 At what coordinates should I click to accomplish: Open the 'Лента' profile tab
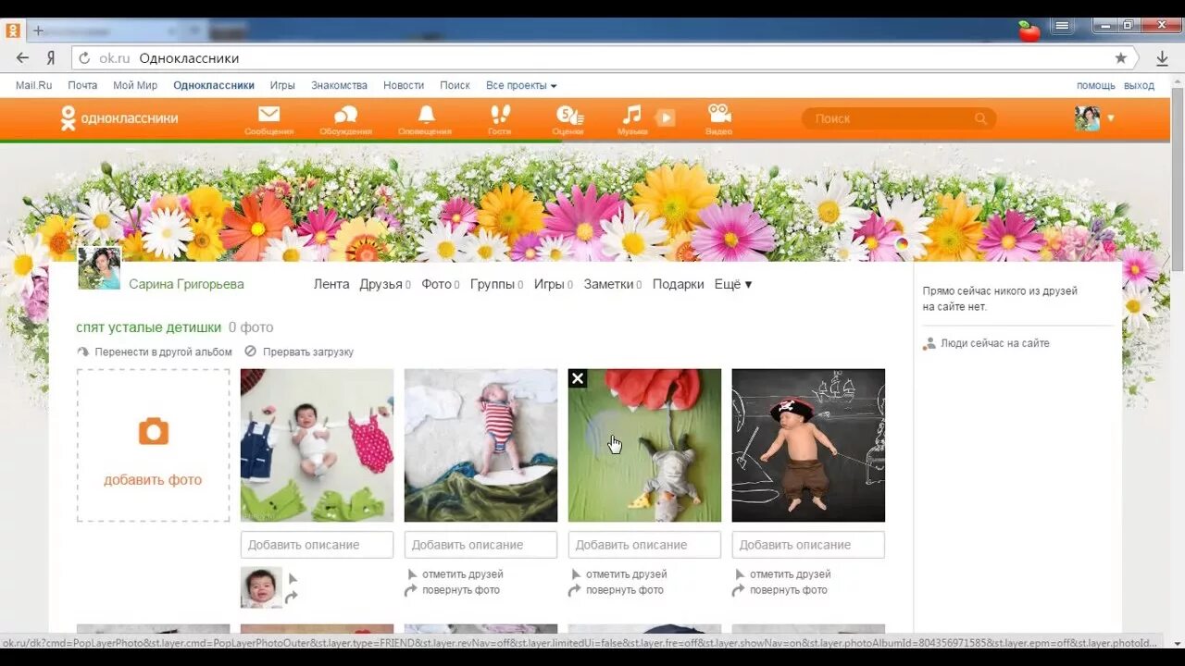point(331,284)
